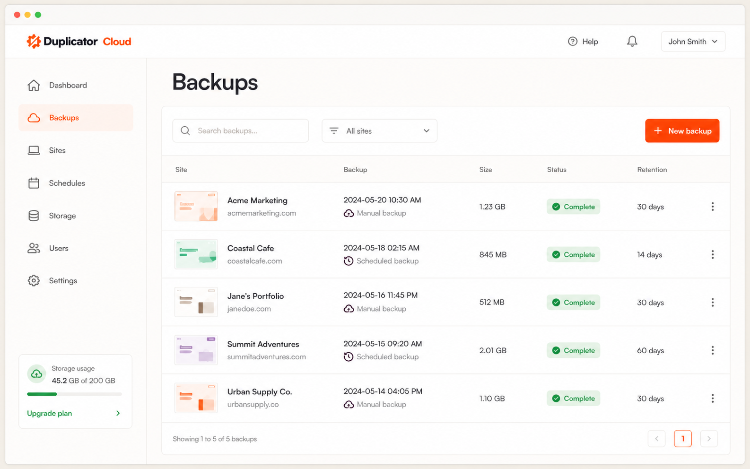Viewport: 750px width, 469px height.
Task: Click the summitadventures.com domain text
Action: [266, 357]
